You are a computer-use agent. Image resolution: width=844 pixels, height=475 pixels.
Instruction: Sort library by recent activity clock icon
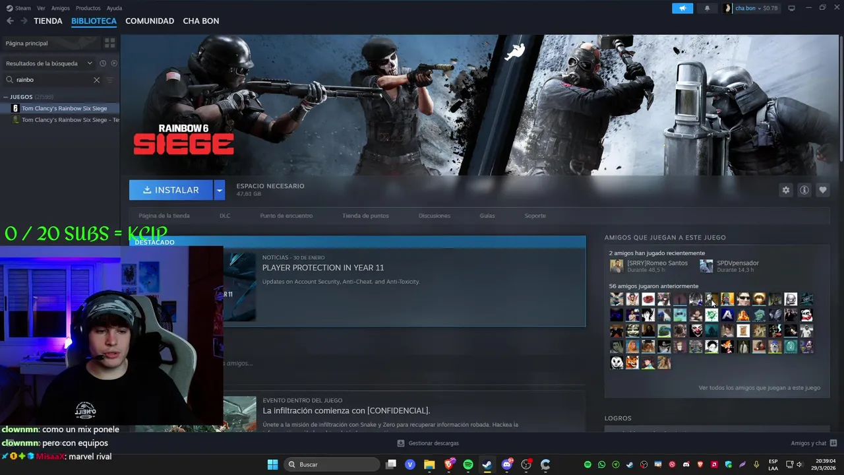coord(103,63)
